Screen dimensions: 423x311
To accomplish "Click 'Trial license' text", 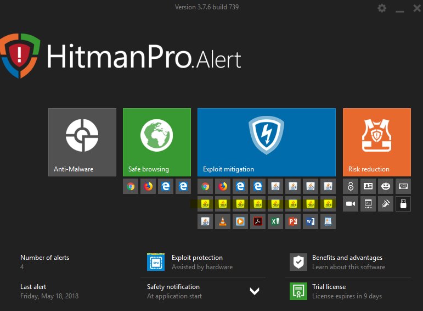I will 329,287.
